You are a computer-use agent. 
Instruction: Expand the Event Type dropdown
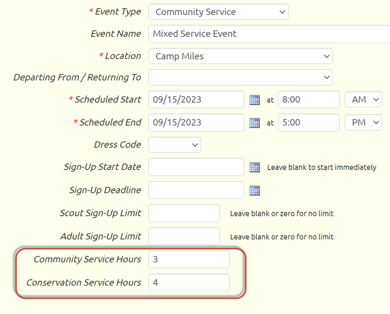coord(218,11)
